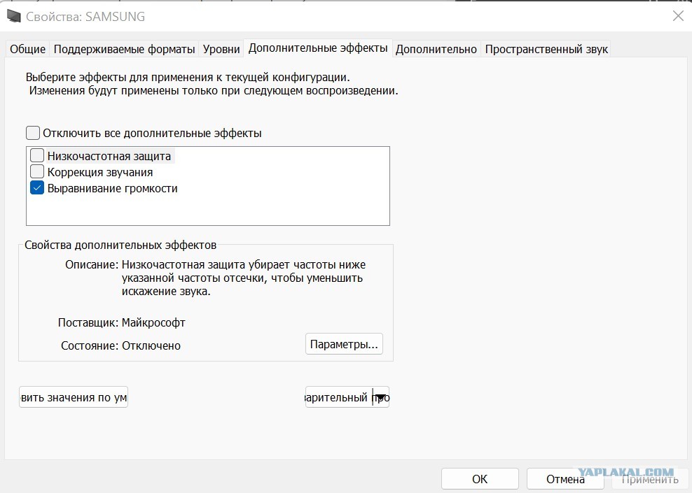This screenshot has width=692, height=493.
Task: Click the effect description paragraph text
Action: (x=244, y=278)
